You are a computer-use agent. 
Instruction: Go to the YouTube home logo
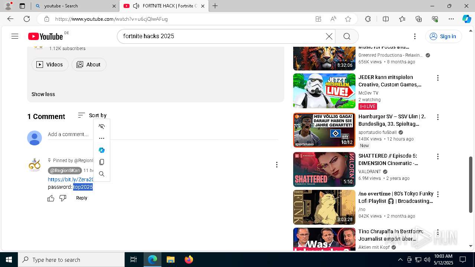(x=45, y=36)
